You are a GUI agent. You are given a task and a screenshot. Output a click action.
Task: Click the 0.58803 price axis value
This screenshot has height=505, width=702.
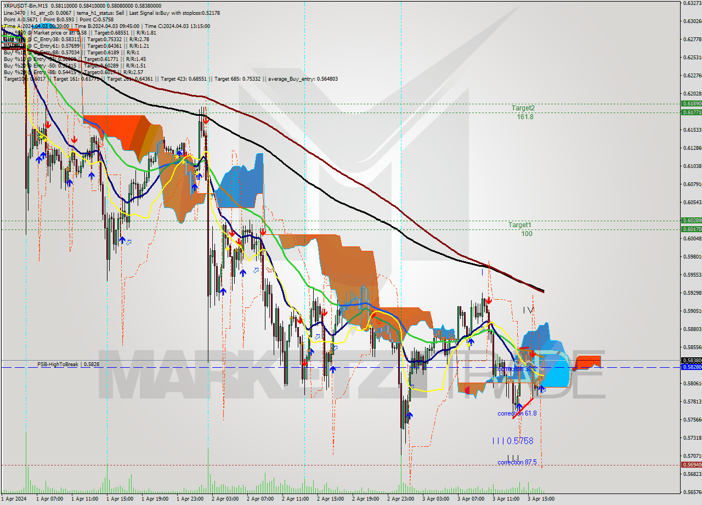point(692,329)
